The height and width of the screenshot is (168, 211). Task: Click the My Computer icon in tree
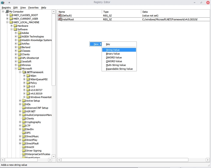tap(7, 11)
